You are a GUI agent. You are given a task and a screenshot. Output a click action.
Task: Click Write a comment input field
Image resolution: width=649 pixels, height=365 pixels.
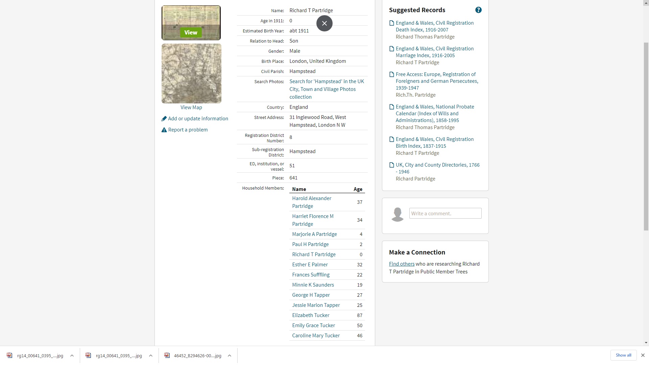coord(445,213)
